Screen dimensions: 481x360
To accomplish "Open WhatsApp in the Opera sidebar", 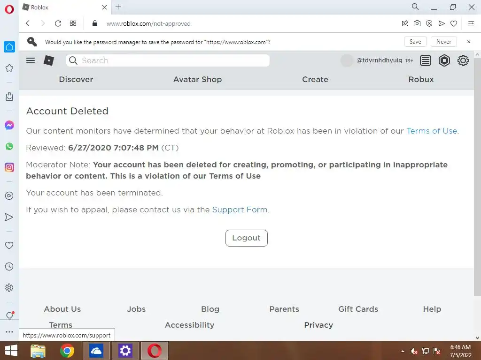I will (9, 146).
